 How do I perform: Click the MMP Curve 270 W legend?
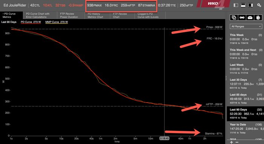click(x=57, y=22)
